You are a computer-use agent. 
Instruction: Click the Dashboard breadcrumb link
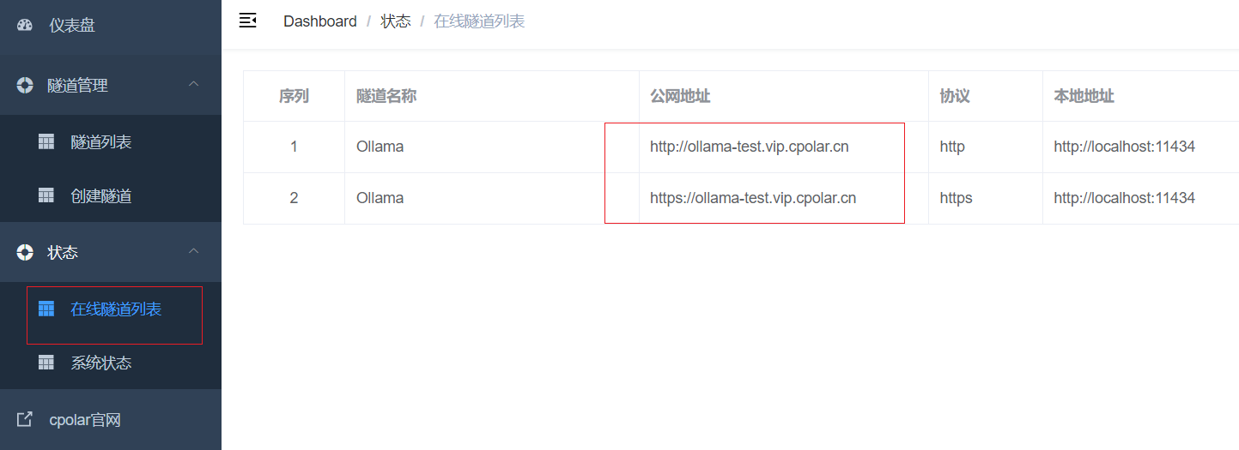[x=320, y=21]
